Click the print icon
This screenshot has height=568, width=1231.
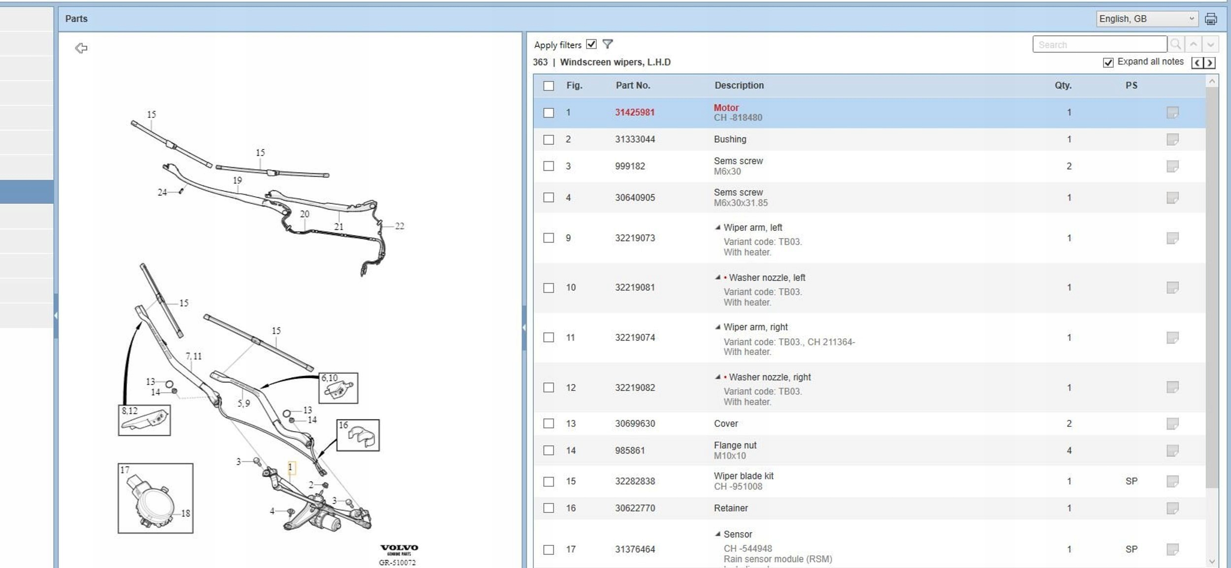pos(1210,19)
